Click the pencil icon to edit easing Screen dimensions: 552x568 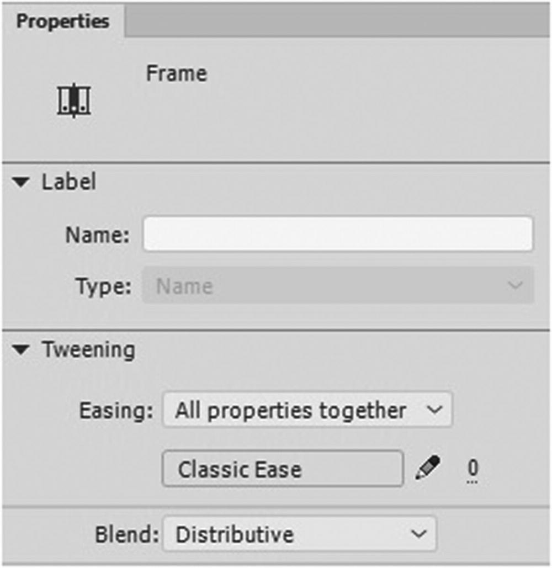coord(427,469)
